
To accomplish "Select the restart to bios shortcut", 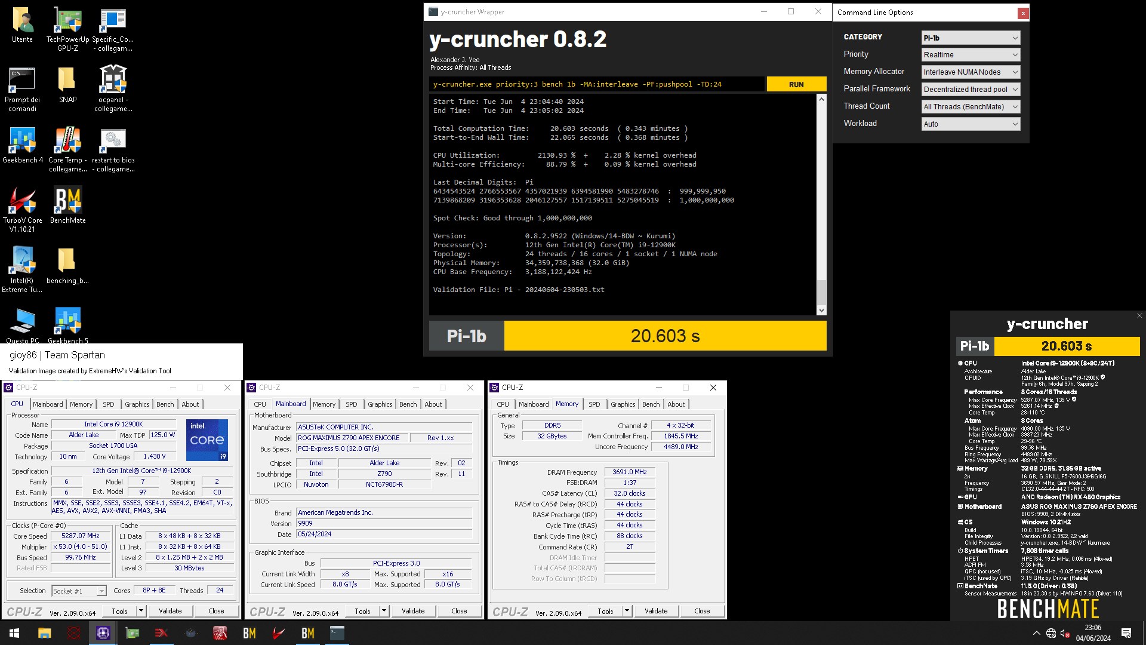I will point(113,149).
